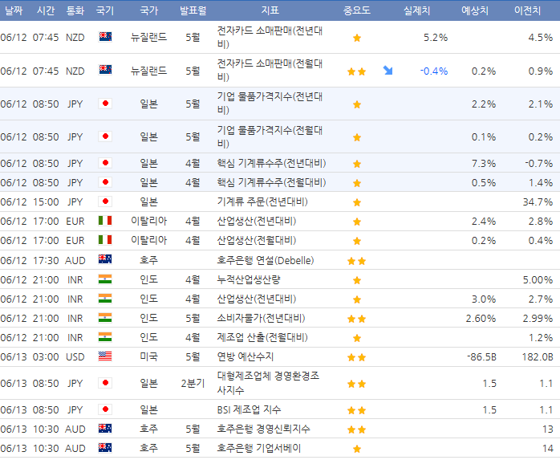Click the two-star importance of 연방 예산수지
This screenshot has height=460, width=560.
[x=357, y=357]
